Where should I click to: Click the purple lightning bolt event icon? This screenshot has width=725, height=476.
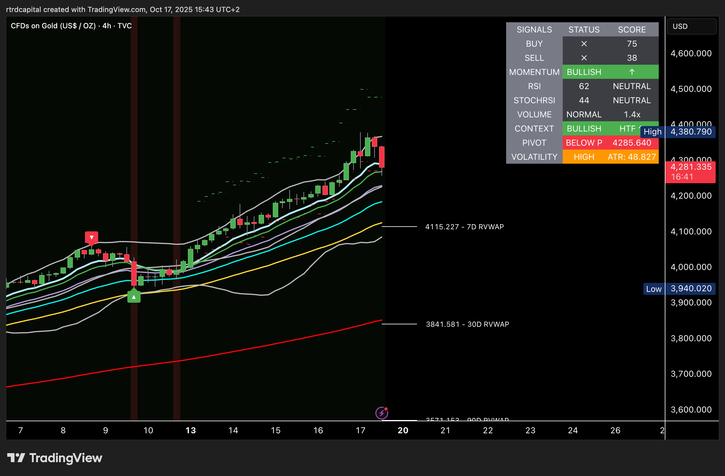381,413
